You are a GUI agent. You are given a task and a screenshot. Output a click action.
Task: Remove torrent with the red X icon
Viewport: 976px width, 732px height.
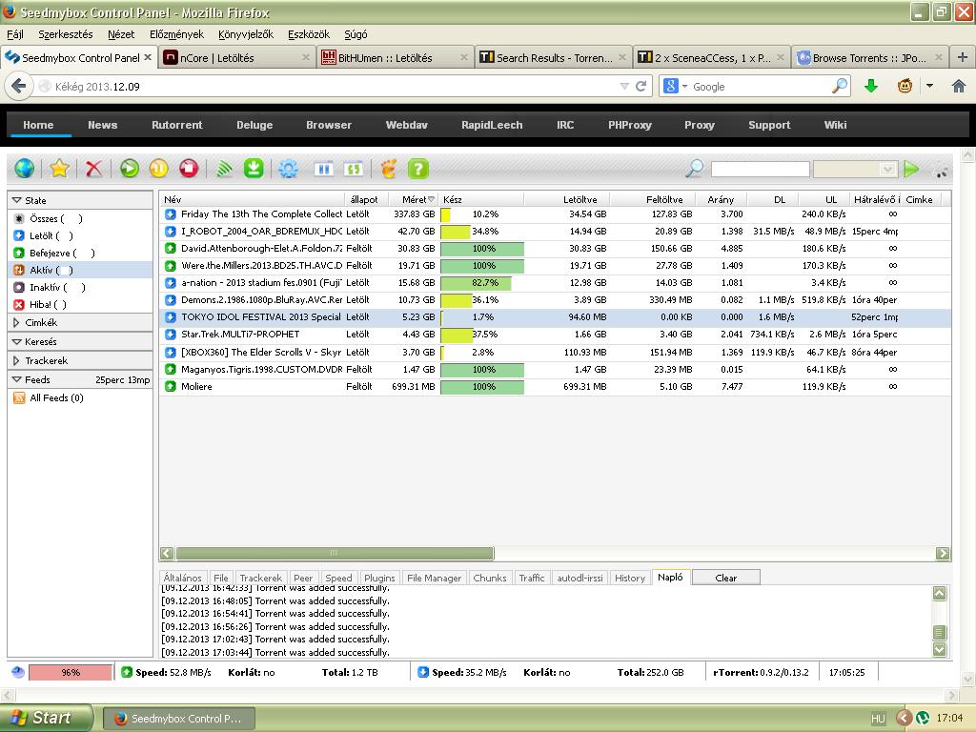(x=94, y=168)
